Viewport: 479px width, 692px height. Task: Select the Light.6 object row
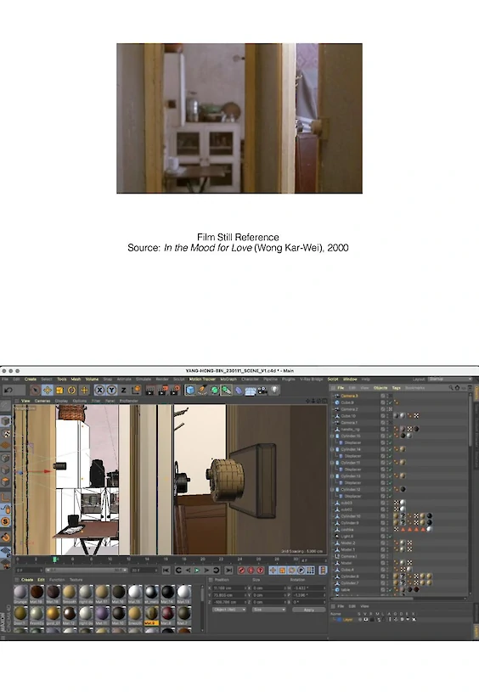point(347,537)
